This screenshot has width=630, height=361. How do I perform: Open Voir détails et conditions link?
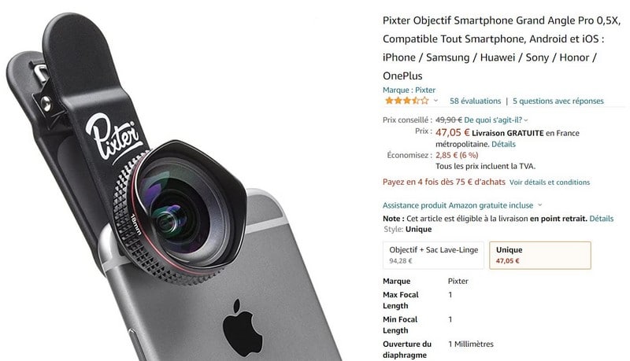tap(550, 182)
